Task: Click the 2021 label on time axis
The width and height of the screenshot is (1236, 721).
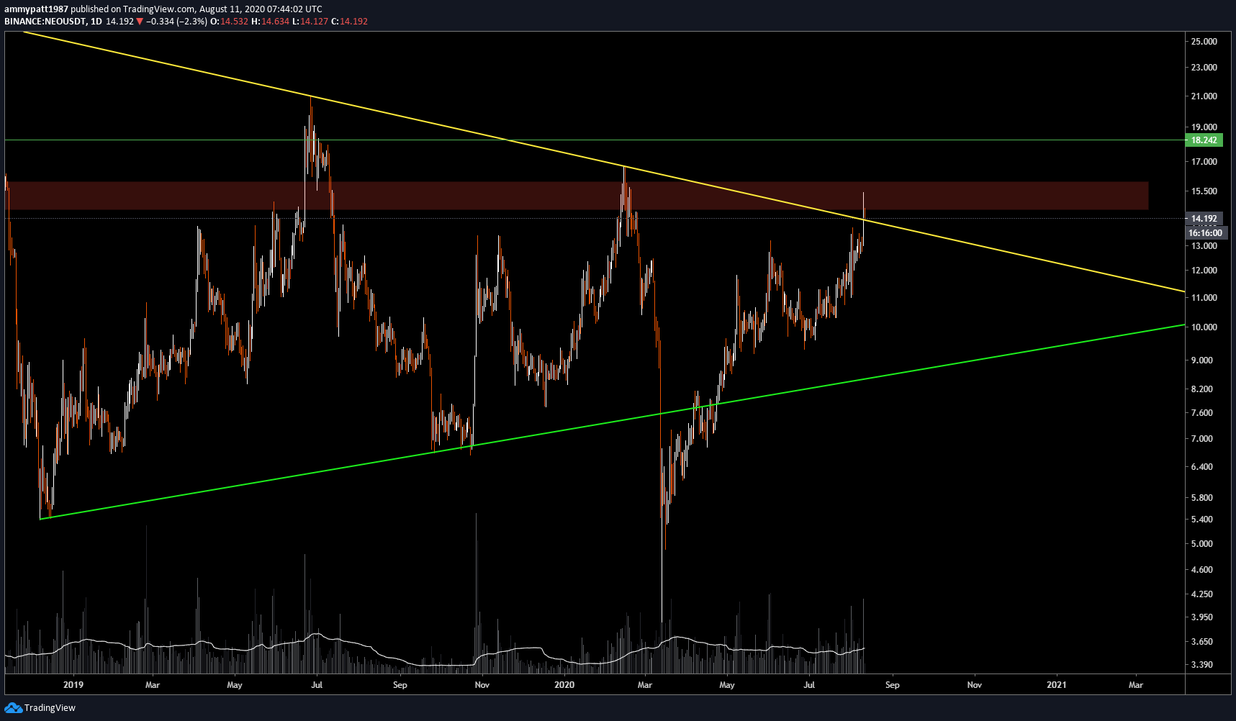Action: (1056, 685)
